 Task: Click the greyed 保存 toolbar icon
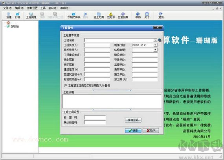(x=42, y=15)
